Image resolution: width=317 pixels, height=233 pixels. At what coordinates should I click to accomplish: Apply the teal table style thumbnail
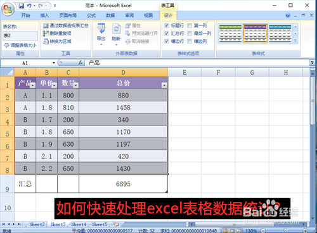point(280,34)
